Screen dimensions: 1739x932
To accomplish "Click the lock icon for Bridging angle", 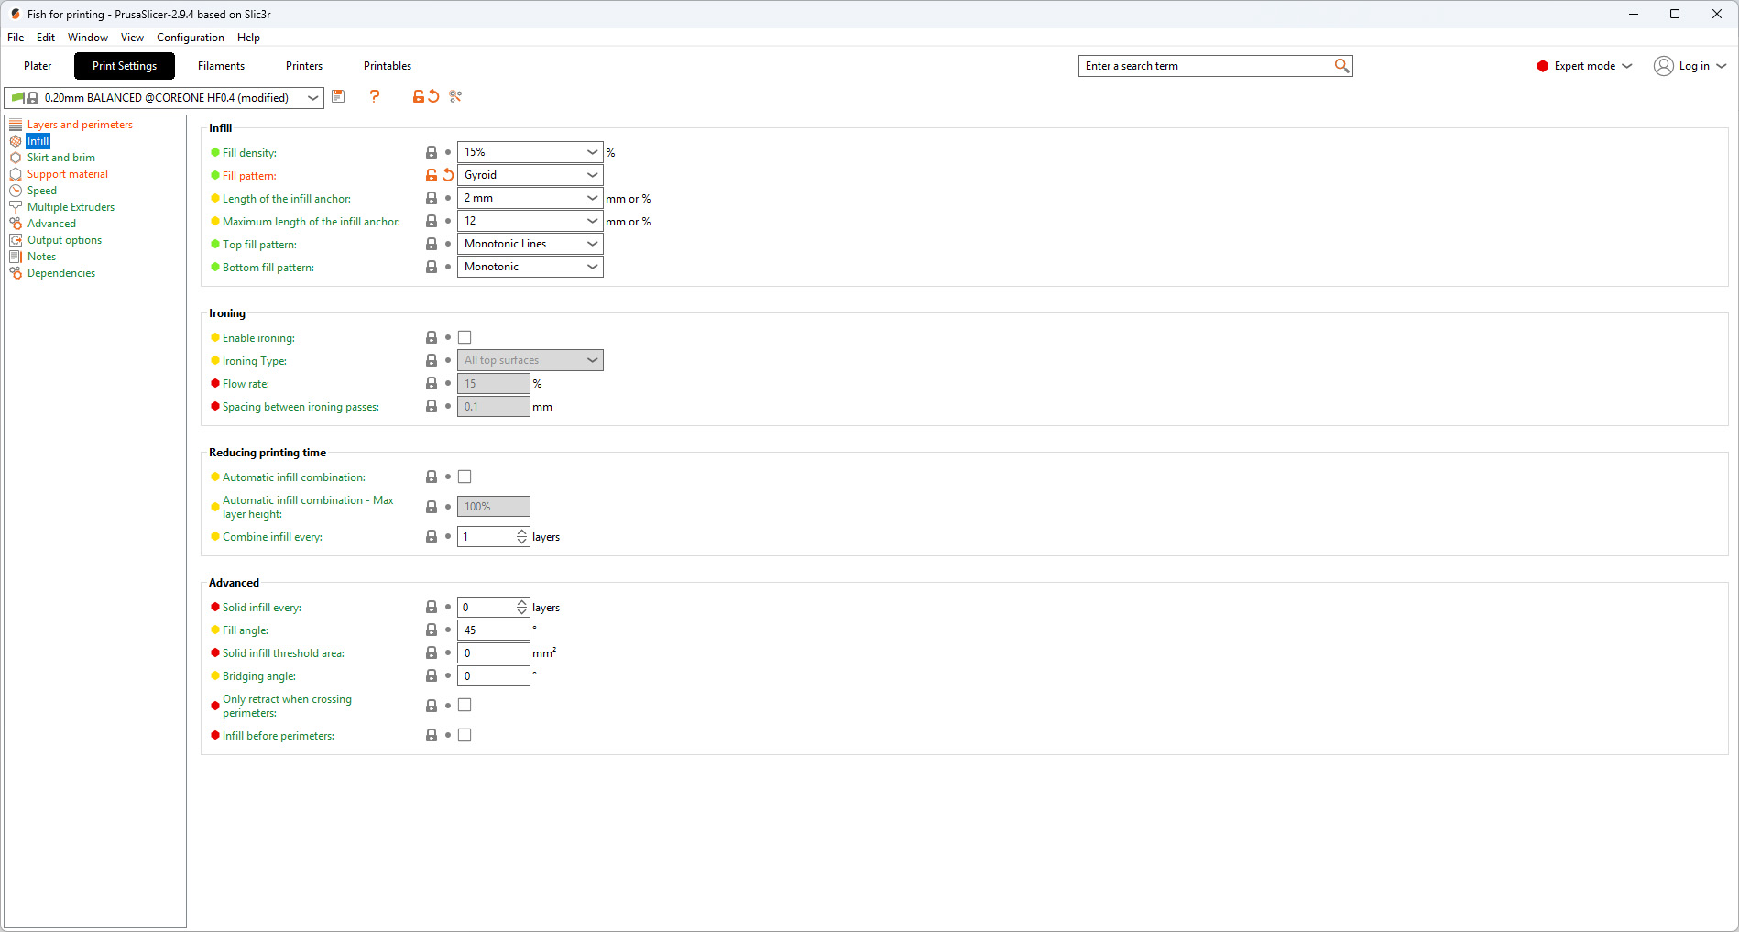I will click(x=432, y=675).
